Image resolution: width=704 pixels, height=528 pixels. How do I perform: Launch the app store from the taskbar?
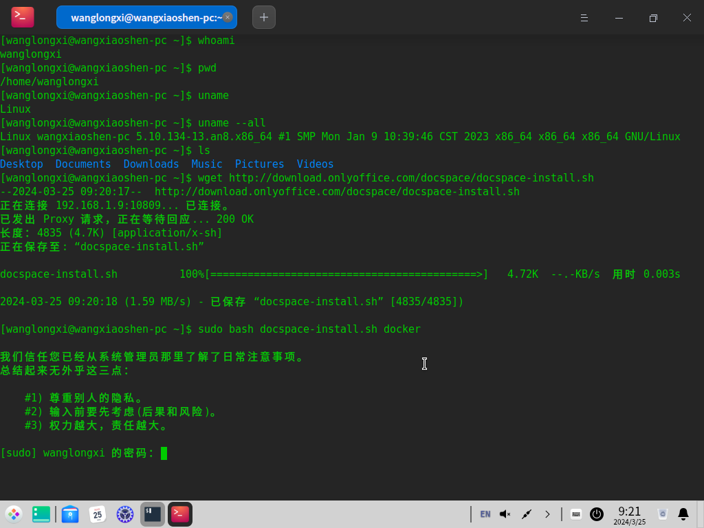tap(70, 514)
